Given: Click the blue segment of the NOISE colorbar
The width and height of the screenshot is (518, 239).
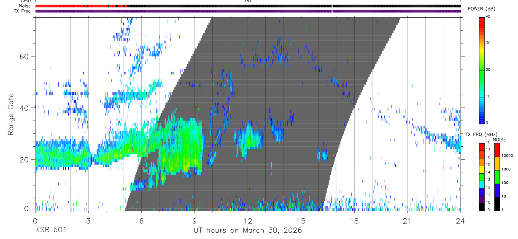Looking at the screenshot, I should [497, 191].
